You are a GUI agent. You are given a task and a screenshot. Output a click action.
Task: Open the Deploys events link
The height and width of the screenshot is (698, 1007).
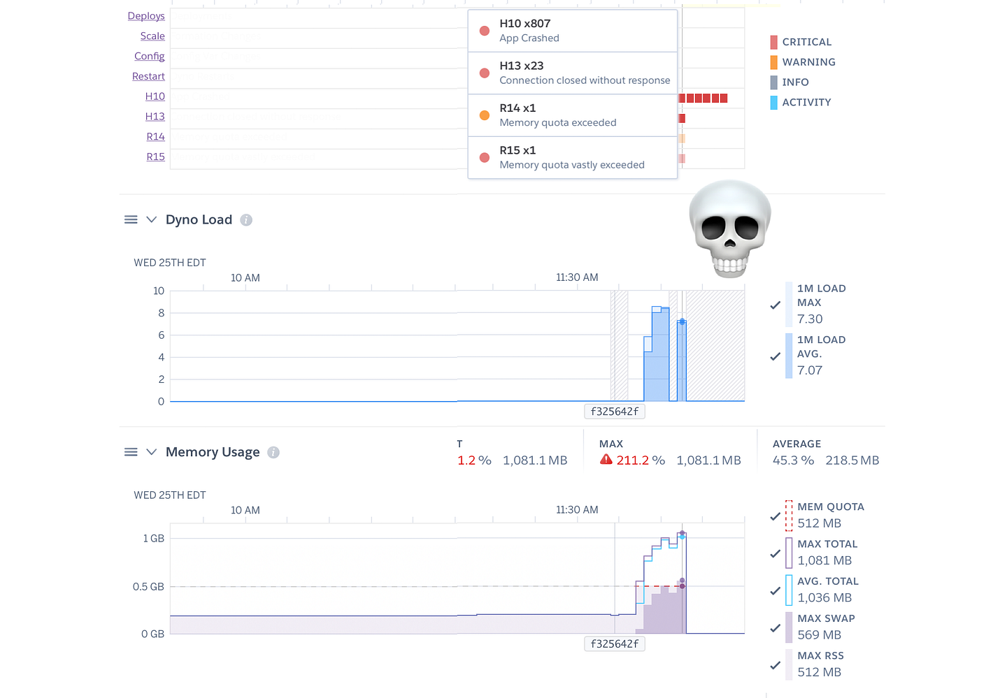pyautogui.click(x=146, y=16)
